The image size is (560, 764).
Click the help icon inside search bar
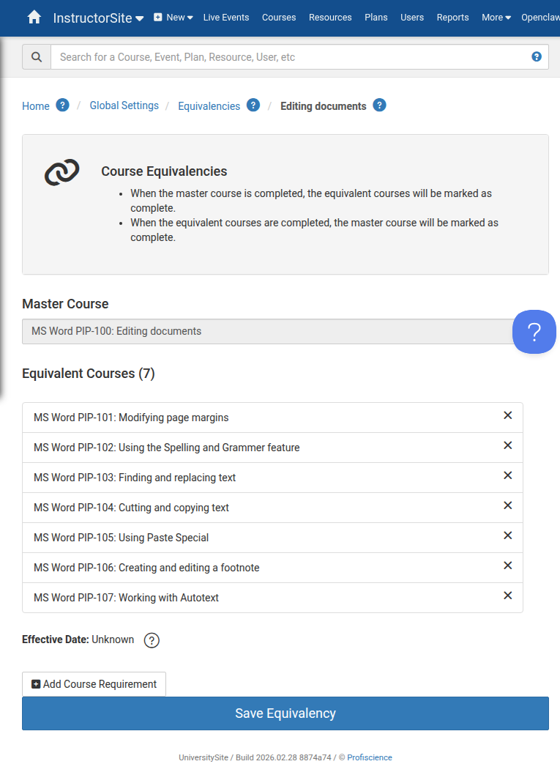click(x=537, y=56)
